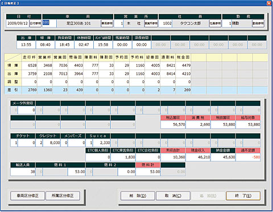Select the 未収合計 value 10,360
The image size is (273, 212).
pyautogui.click(x=173, y=157)
